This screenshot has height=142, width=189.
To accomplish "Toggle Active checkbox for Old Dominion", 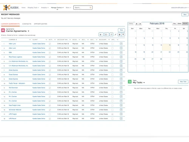I will click(x=50, y=88).
